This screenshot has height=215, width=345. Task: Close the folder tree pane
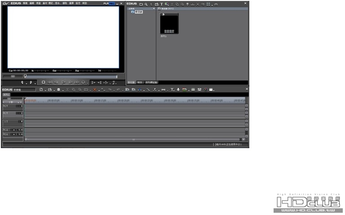pyautogui.click(x=154, y=9)
